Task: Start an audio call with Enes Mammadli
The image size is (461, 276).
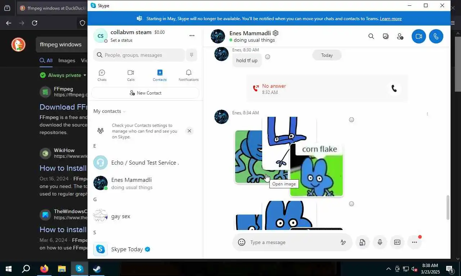Action: point(436,36)
